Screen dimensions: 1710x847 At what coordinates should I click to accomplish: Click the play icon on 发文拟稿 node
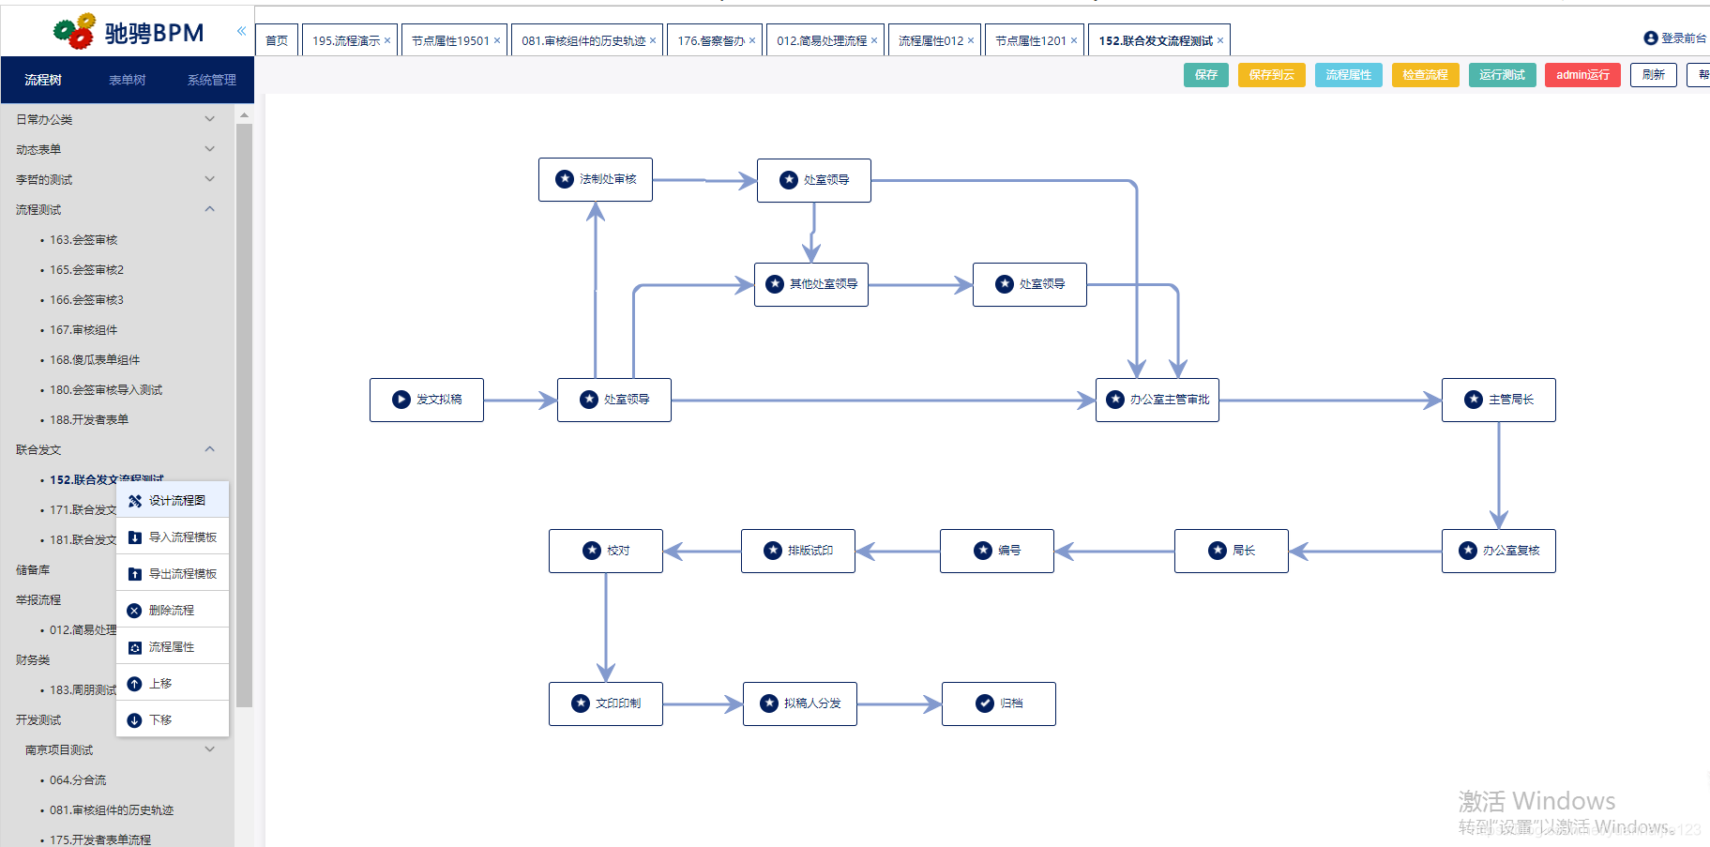coord(401,400)
